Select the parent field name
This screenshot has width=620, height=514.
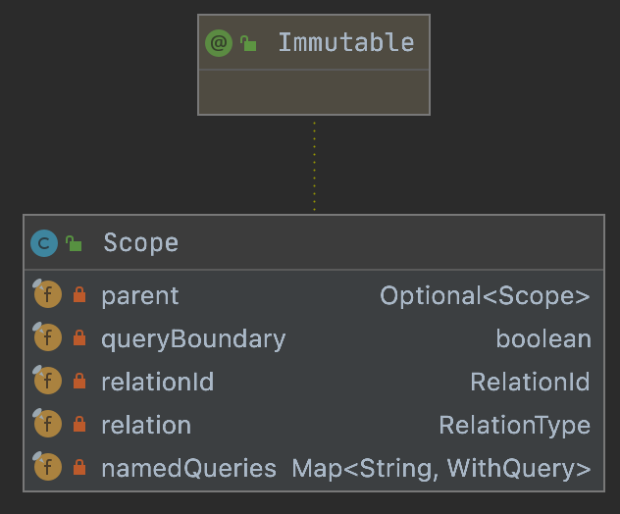(x=139, y=295)
